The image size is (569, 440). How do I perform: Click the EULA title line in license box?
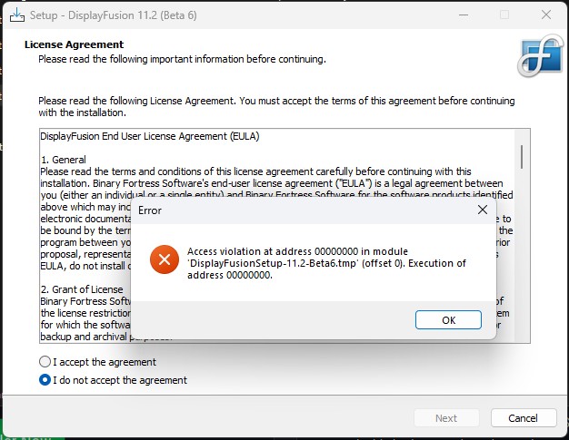[150, 137]
